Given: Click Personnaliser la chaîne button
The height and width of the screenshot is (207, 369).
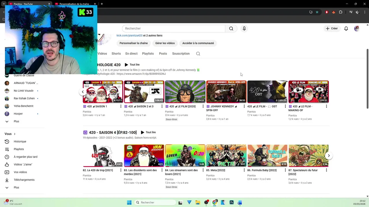Looking at the screenshot, I should (133, 43).
